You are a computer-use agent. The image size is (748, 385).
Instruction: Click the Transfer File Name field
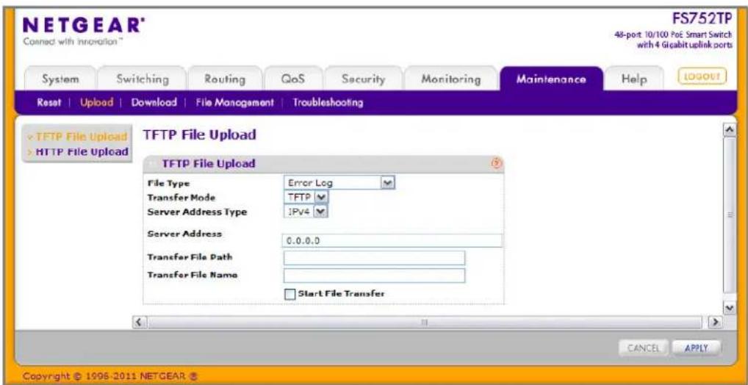coord(374,276)
